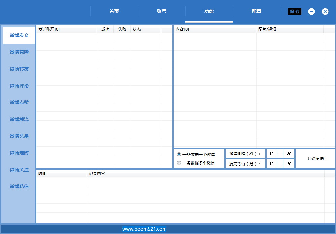Click the 时间 log column header

62,174
